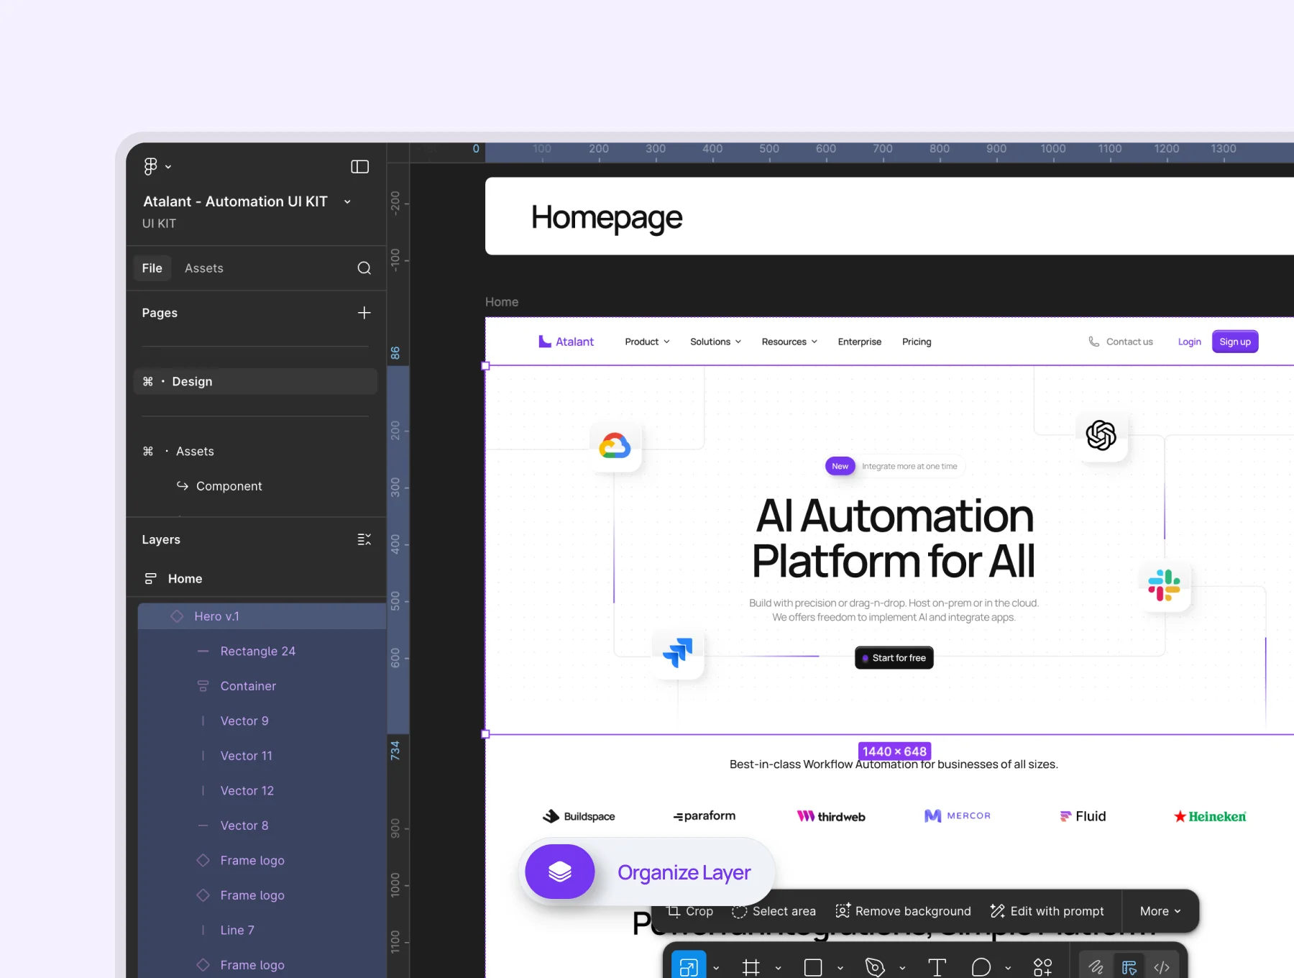Select the Hero v.1 layer
Image resolution: width=1294 pixels, height=978 pixels.
(x=262, y=616)
